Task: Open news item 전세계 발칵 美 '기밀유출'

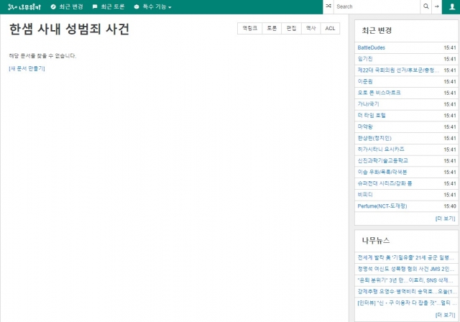Action: (x=405, y=258)
